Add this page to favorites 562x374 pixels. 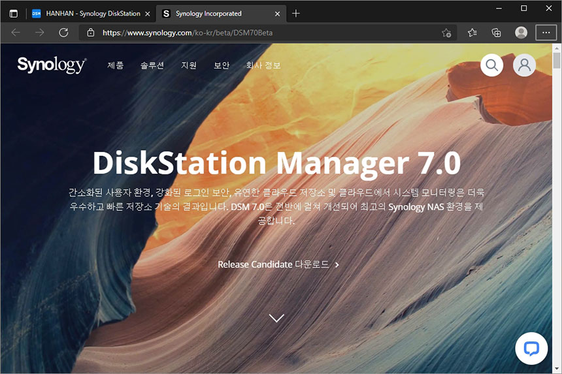pos(446,33)
